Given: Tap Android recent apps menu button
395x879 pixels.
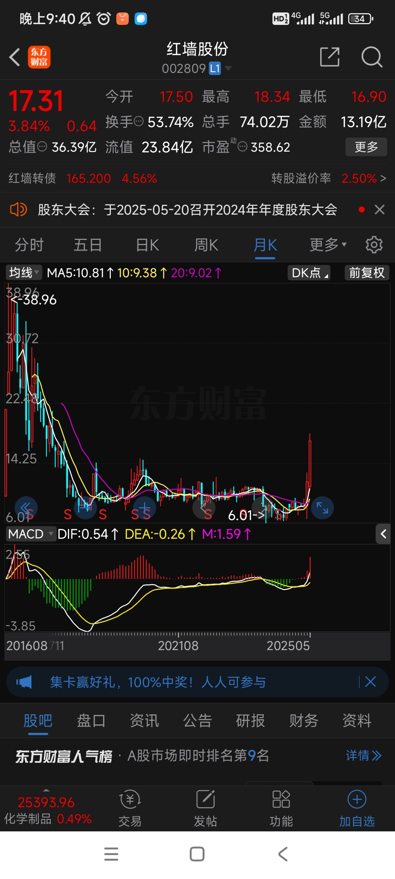Looking at the screenshot, I should pyautogui.click(x=111, y=854).
